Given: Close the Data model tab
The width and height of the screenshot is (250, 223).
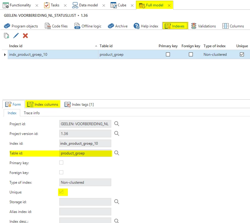Looking at the screenshot, I should pos(104,5).
